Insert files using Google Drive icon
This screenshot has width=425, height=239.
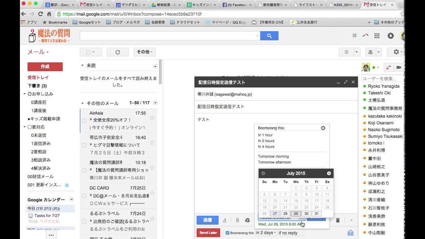247,220
